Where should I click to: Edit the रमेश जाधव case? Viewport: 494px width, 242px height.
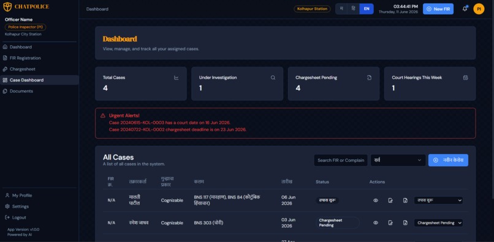[390, 223]
